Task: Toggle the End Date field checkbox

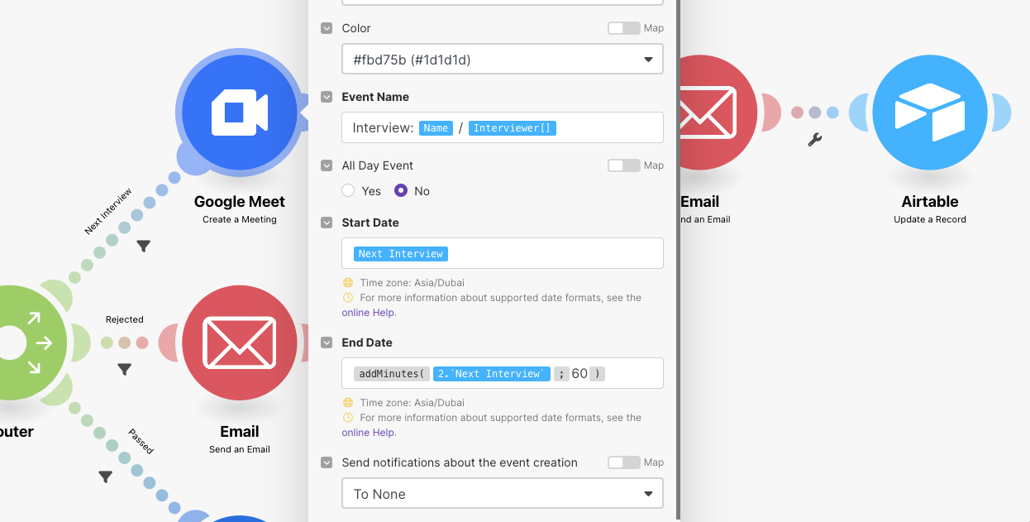Action: pos(327,342)
